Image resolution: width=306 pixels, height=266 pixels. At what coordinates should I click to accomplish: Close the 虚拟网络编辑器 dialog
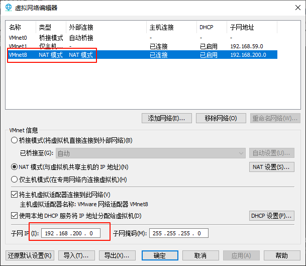coord(298,8)
